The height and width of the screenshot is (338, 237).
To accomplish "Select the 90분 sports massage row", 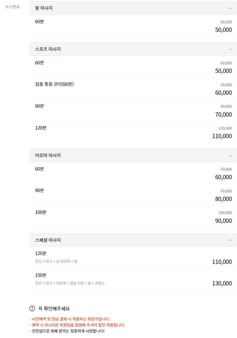I will click(x=40, y=106).
